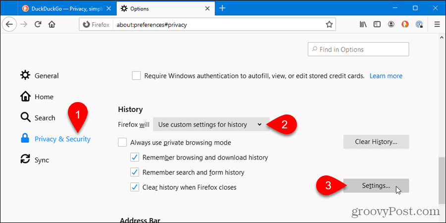Toggle Require Windows authentication checkbox
Screen dimensions: 446x223
click(x=136, y=76)
